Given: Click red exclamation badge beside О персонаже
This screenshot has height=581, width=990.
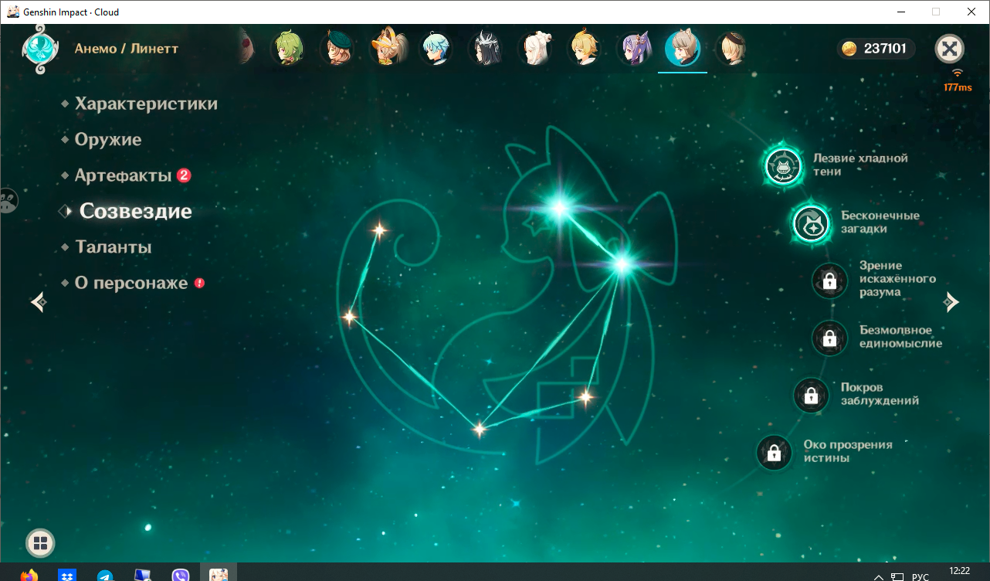Looking at the screenshot, I should coord(200,283).
